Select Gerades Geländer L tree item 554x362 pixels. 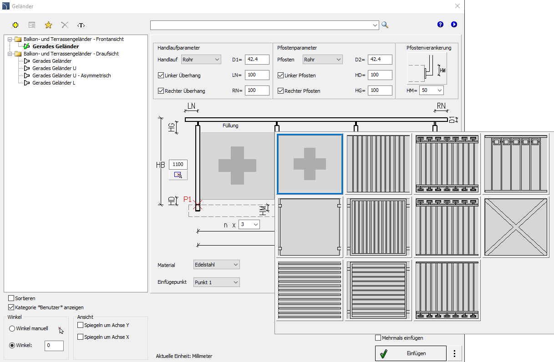(x=54, y=83)
